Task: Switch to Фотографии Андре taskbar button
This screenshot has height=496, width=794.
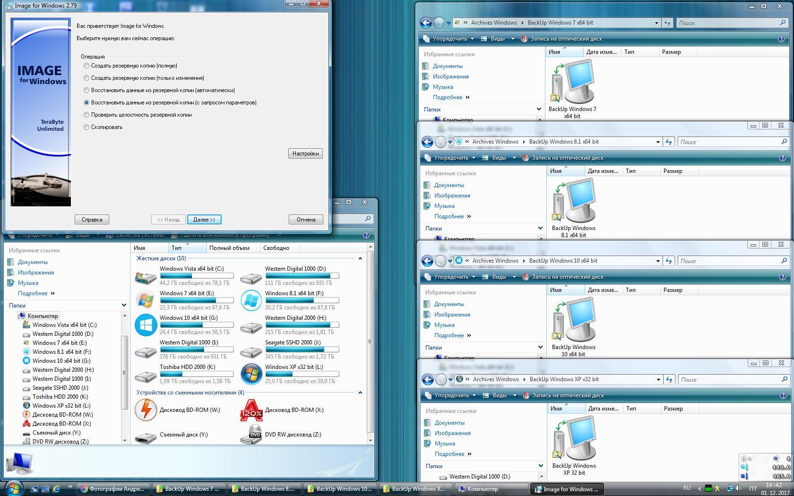Action: pos(113,489)
